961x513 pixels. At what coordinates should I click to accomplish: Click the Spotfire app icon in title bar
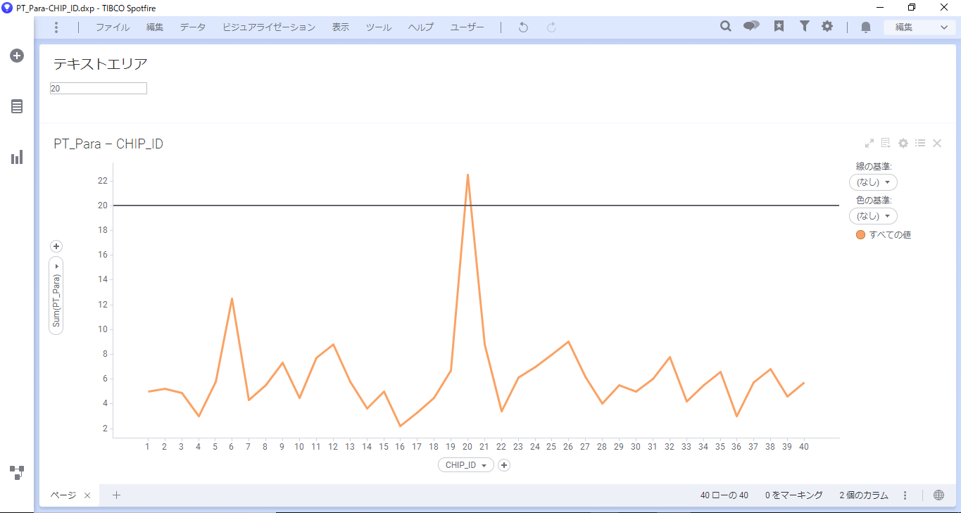(x=7, y=8)
